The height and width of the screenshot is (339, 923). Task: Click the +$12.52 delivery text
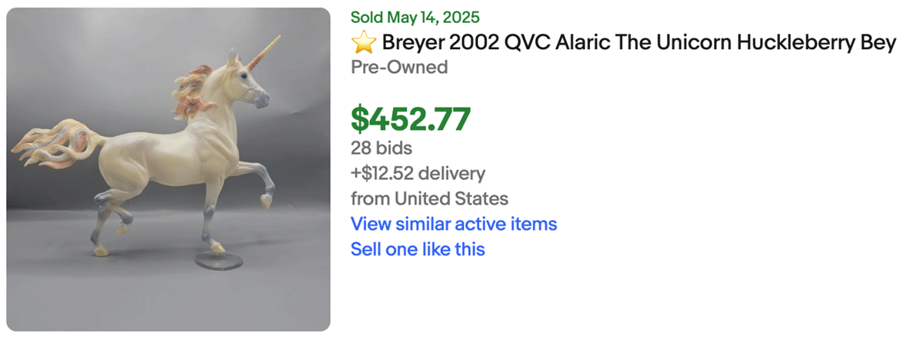418,173
